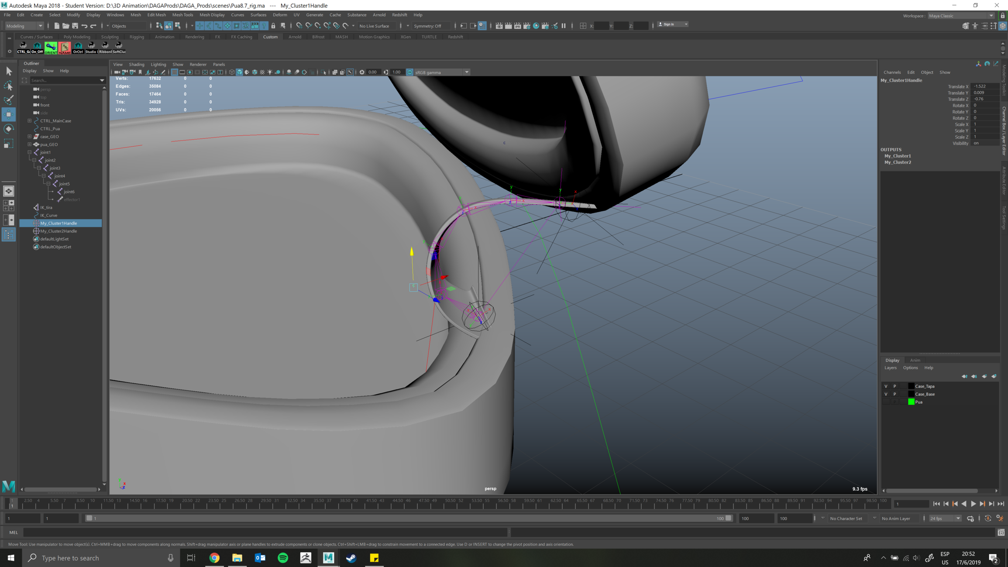Toggle playback P for Case_Base layer
Image resolution: width=1008 pixels, height=567 pixels.
click(x=894, y=394)
